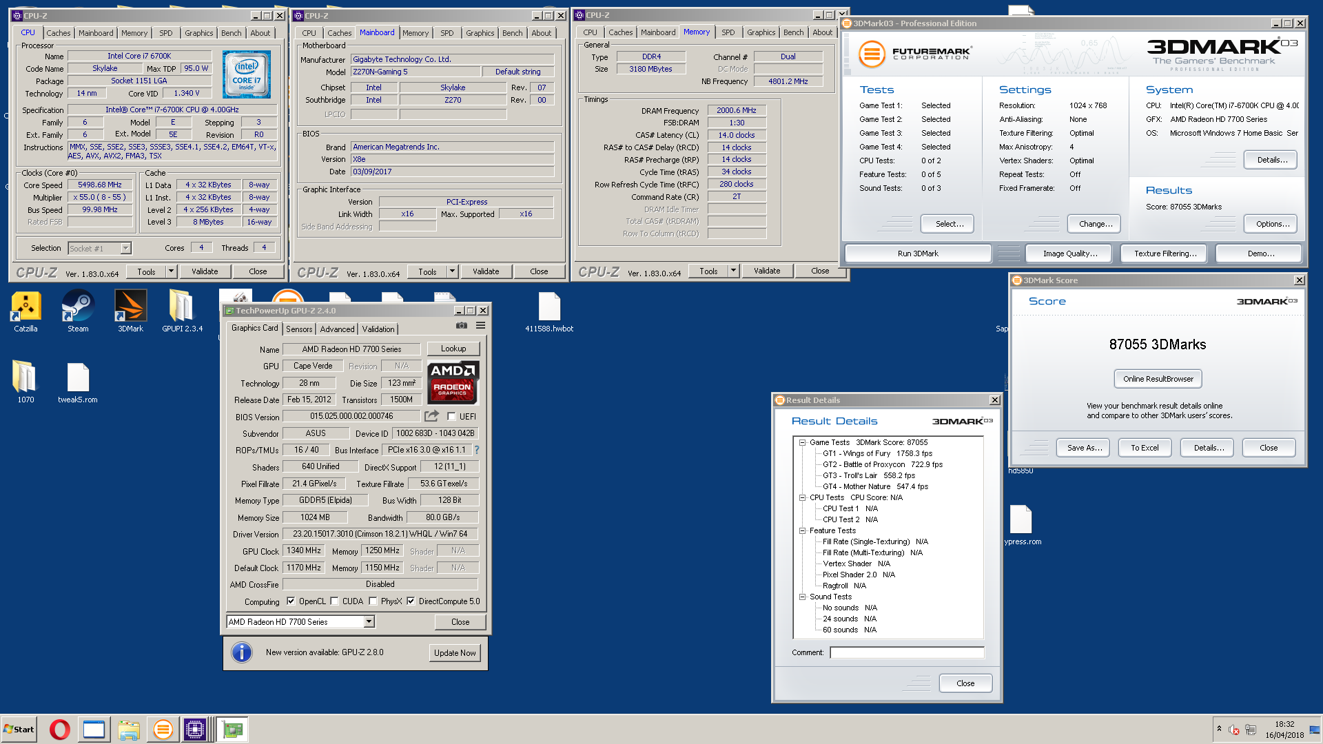Image resolution: width=1323 pixels, height=744 pixels.
Task: Click Image Quality... button in 3DMark03
Action: coord(1070,254)
